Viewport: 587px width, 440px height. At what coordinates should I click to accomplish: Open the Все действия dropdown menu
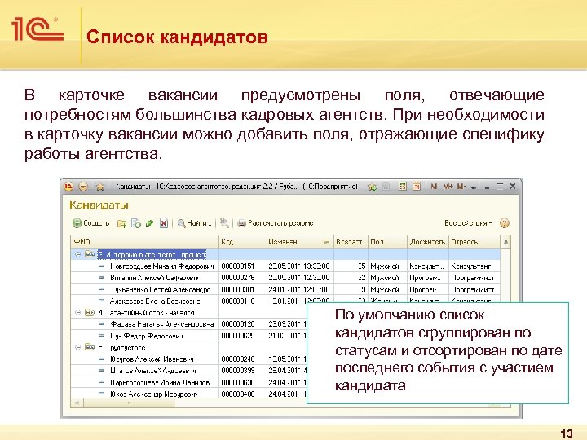click(x=468, y=223)
